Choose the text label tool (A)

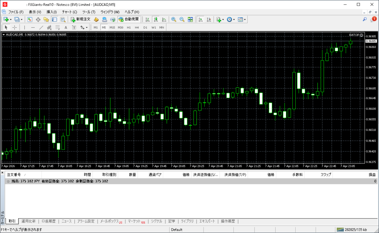[66, 27]
